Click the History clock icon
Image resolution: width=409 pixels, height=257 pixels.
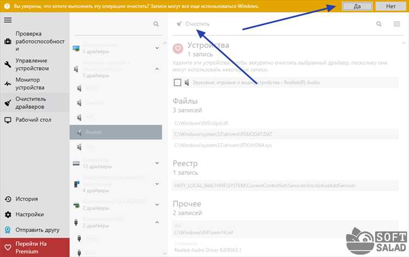8,199
